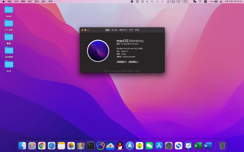Open the Photos app in the Dock

pos(71,146)
